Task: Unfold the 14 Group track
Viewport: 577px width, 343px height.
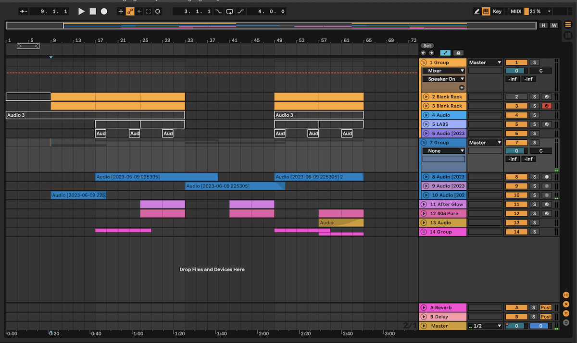Action: coord(424,232)
